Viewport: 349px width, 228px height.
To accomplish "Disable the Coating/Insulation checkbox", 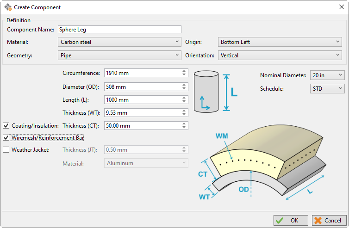I will pyautogui.click(x=6, y=125).
